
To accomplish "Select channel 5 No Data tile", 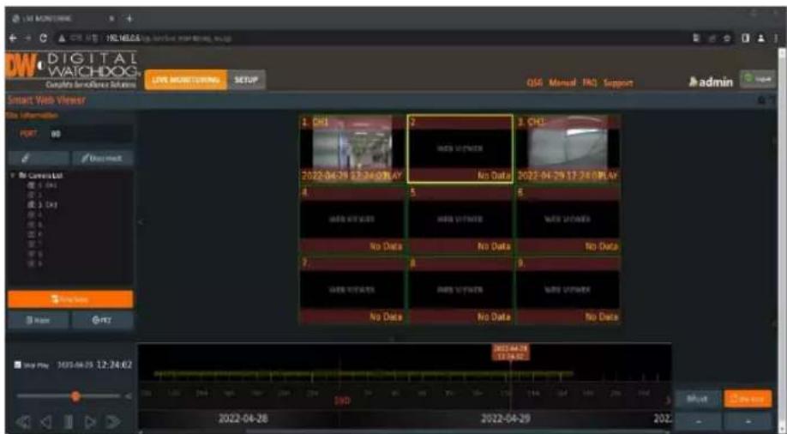I will pos(460,220).
